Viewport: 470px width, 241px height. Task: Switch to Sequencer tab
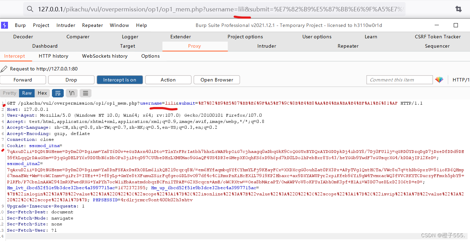[437, 46]
